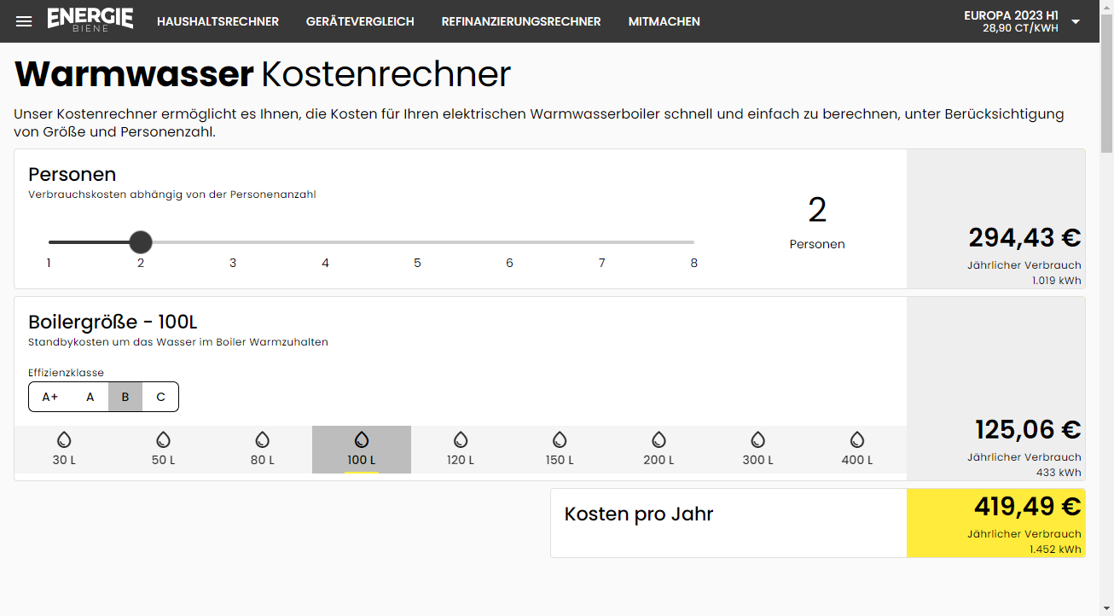
Task: Open the Refinanzierungsrechner link
Action: click(520, 21)
